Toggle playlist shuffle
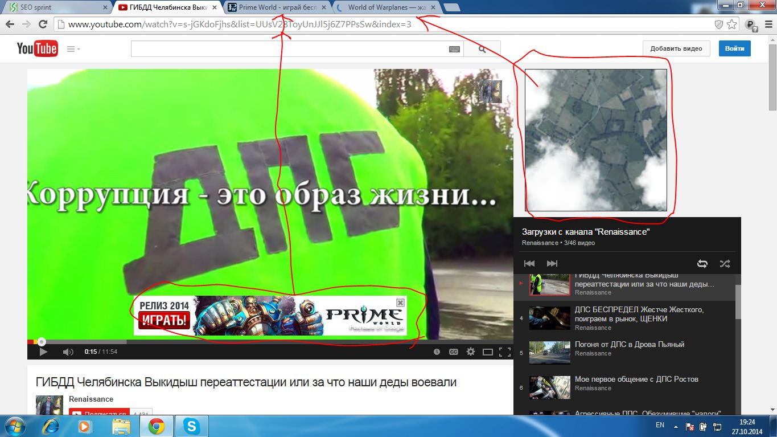This screenshot has width=777, height=437. point(725,264)
